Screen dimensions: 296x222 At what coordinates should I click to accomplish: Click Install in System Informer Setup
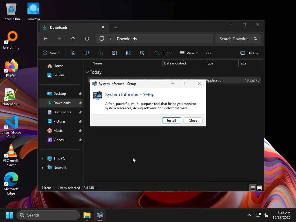point(171,121)
